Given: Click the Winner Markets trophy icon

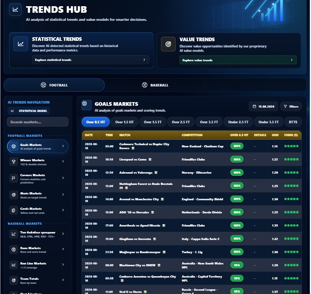Looking at the screenshot, I should coord(14,162).
